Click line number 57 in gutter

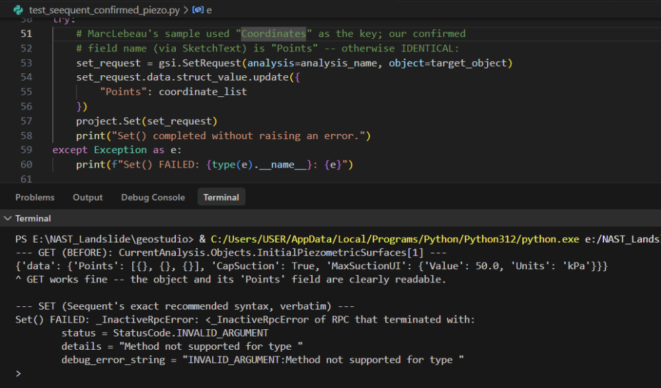click(26, 121)
